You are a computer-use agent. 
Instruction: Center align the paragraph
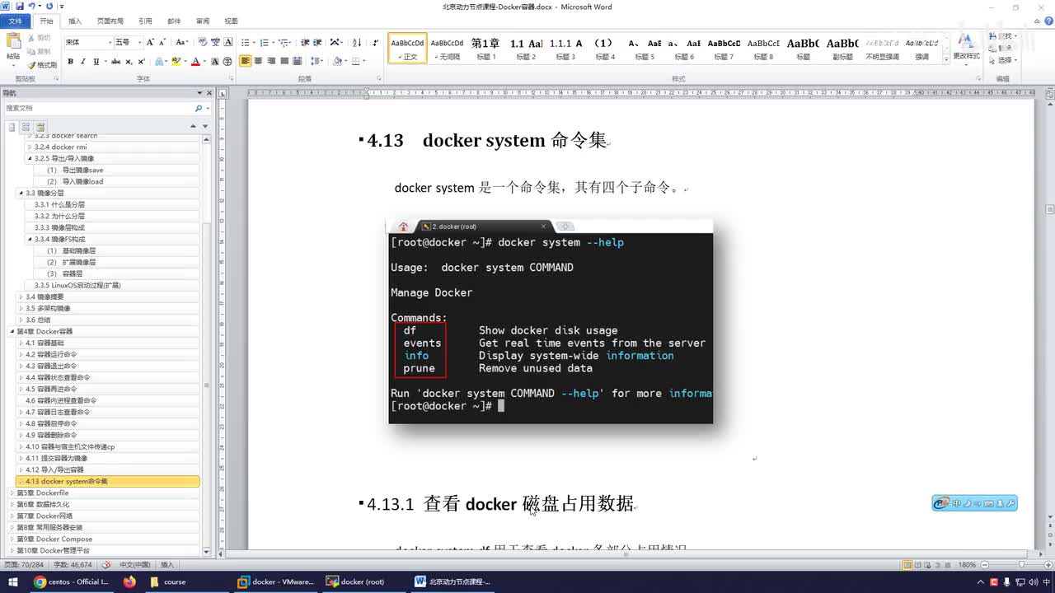click(x=259, y=61)
